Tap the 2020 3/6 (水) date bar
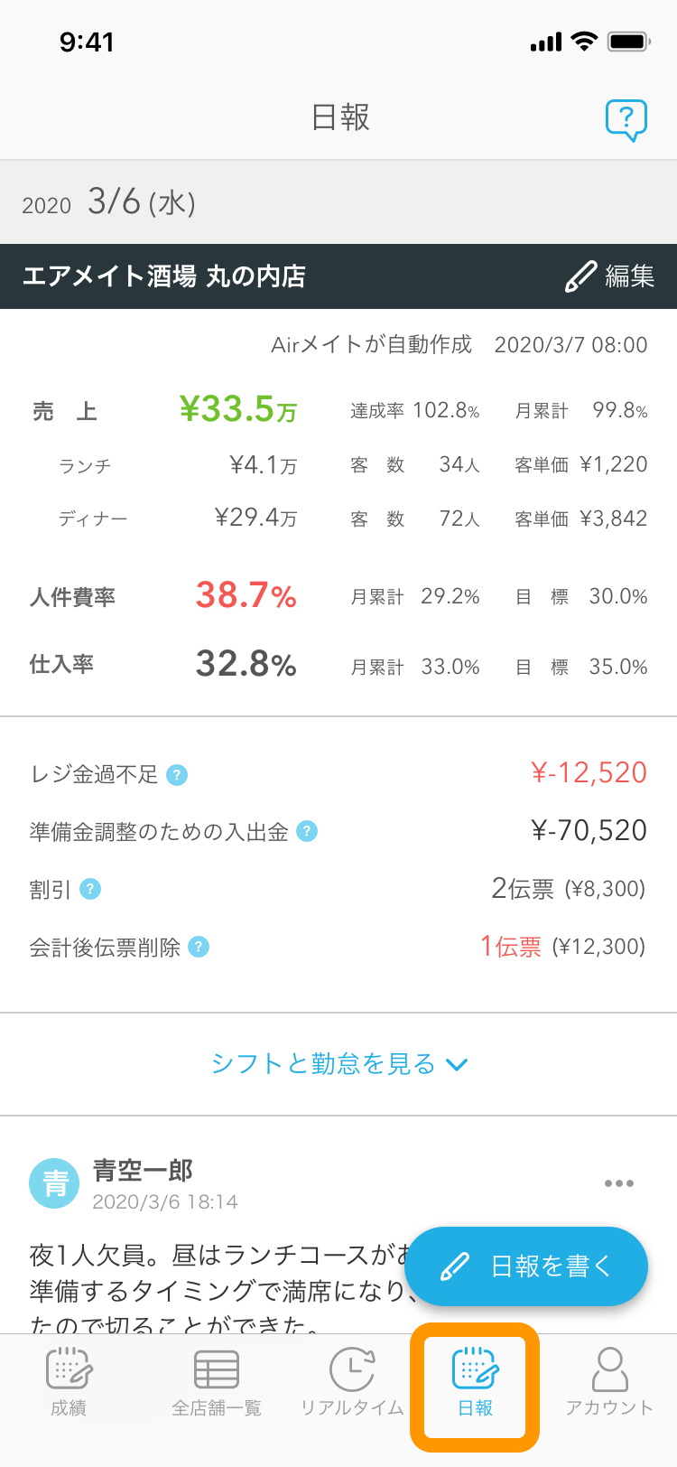Viewport: 677px width, 1467px height. pyautogui.click(x=338, y=202)
